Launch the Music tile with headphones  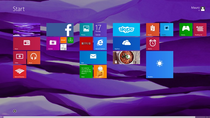point(34,58)
